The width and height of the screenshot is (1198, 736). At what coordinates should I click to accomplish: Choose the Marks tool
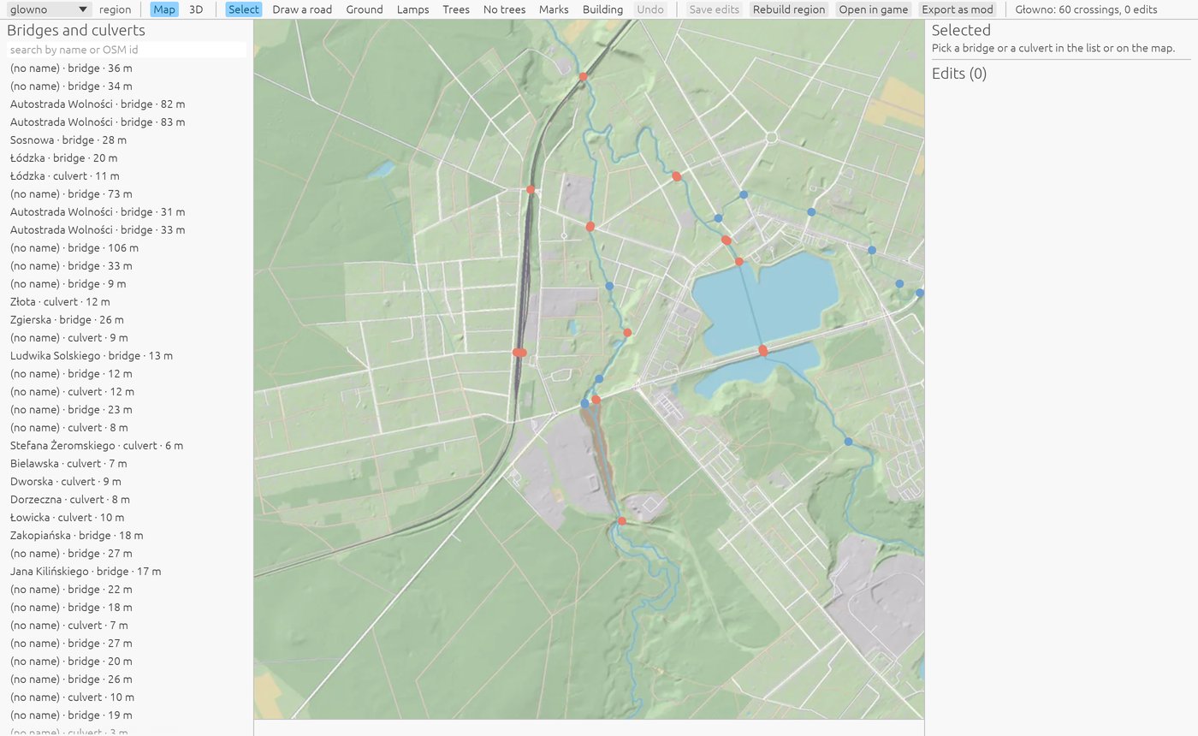(554, 9)
